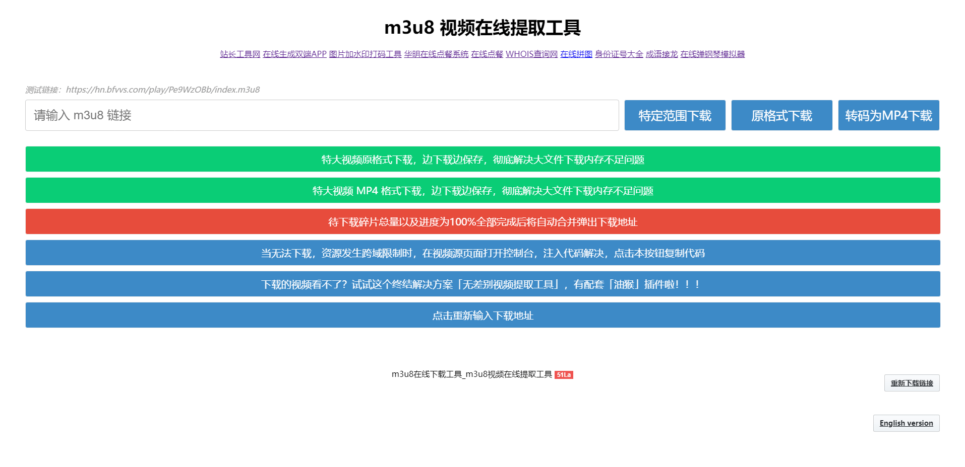Select the green 特大视频 MP4 格式下载 bar

coord(483,190)
